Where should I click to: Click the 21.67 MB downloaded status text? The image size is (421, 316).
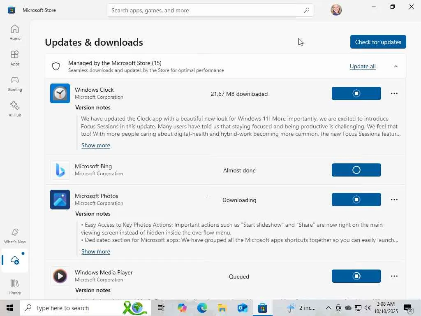[x=239, y=94]
